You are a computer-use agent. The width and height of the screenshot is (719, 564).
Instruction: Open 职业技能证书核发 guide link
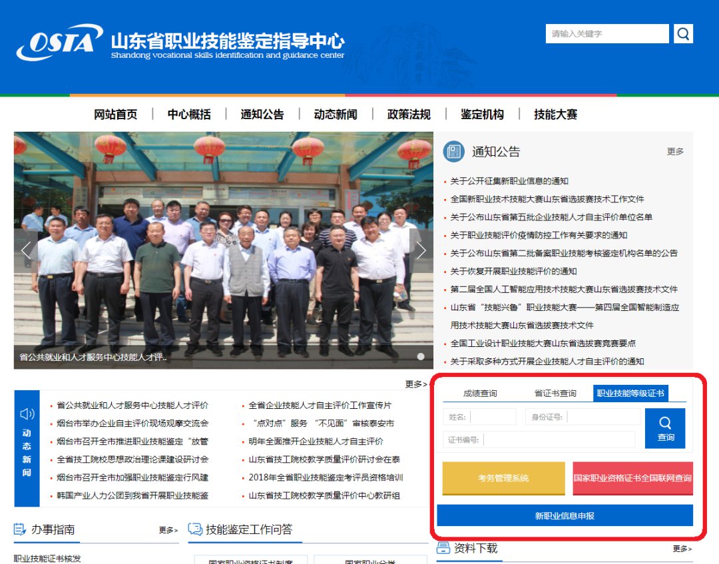(x=47, y=559)
